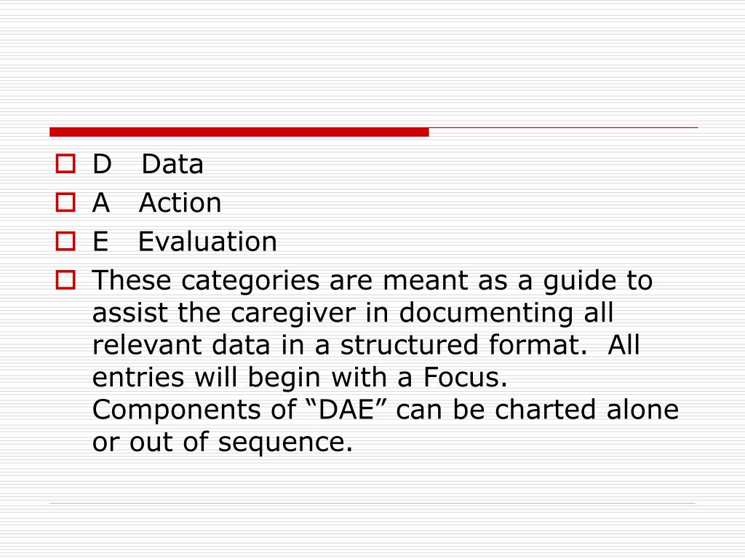745x559 pixels.
Task: Click the bullet before 'These categories'
Action: point(65,280)
